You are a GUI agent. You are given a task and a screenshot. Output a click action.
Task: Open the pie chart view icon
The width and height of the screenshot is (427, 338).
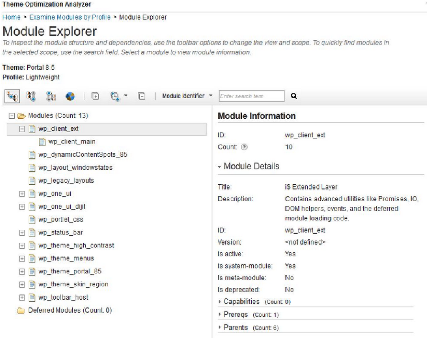[70, 96]
